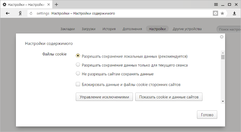Click the Управление исключениями button

(104, 97)
